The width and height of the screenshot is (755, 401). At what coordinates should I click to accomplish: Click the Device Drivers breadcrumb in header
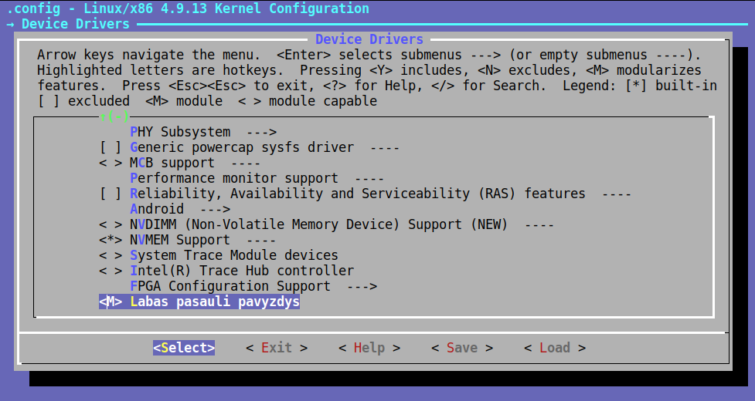point(75,24)
